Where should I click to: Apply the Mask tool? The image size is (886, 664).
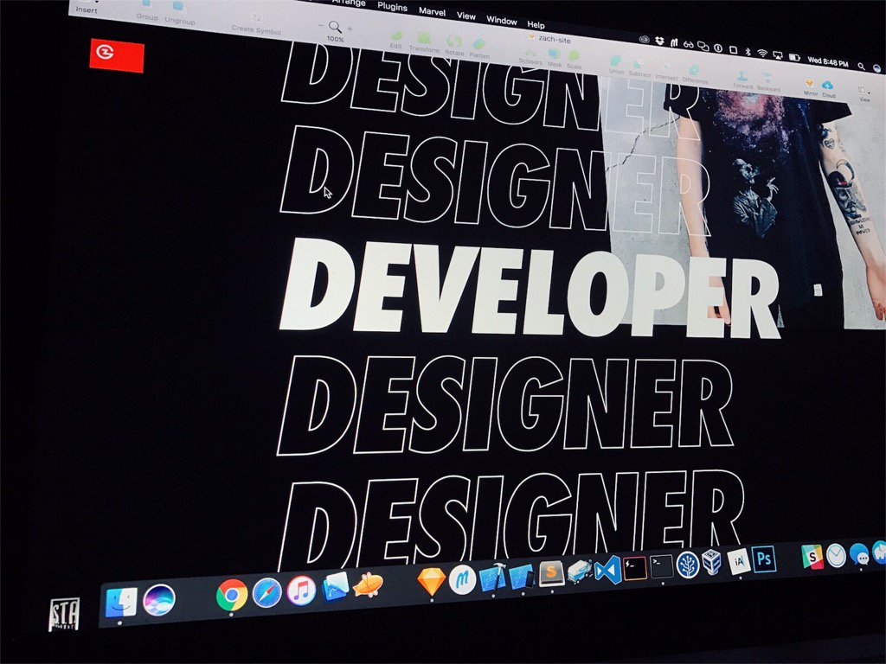pos(555,58)
